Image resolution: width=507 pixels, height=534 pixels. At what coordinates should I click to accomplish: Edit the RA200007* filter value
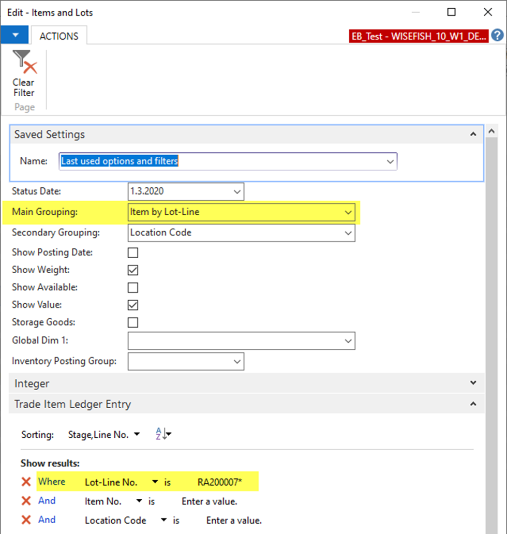click(220, 482)
